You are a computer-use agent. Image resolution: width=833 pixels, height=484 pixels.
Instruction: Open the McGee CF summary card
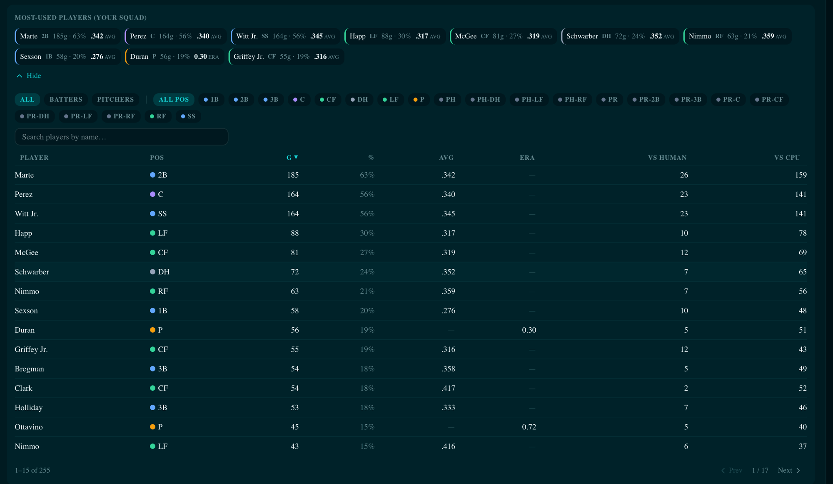pos(503,36)
